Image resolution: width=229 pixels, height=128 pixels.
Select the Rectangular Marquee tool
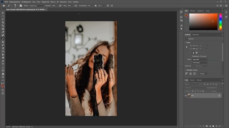3,16
